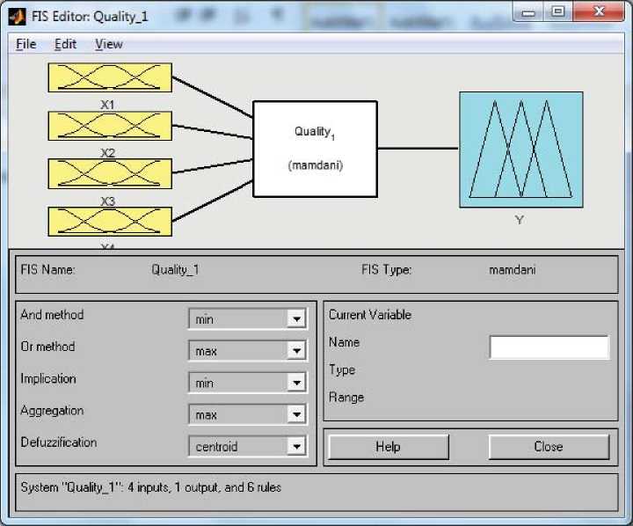Expand the Implication method dropdown
Screen dimensions: 633x526
tap(247, 383)
